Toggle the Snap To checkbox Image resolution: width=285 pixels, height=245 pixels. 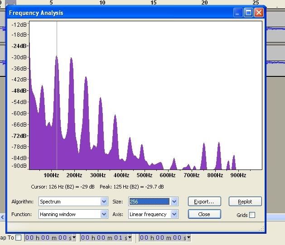[18, 238]
